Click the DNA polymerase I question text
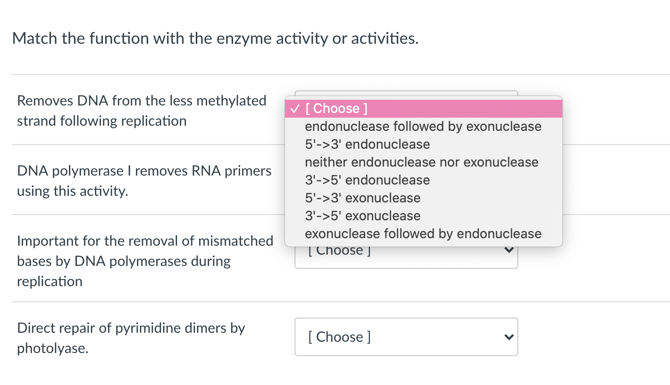The image size is (670, 385). pos(144,181)
